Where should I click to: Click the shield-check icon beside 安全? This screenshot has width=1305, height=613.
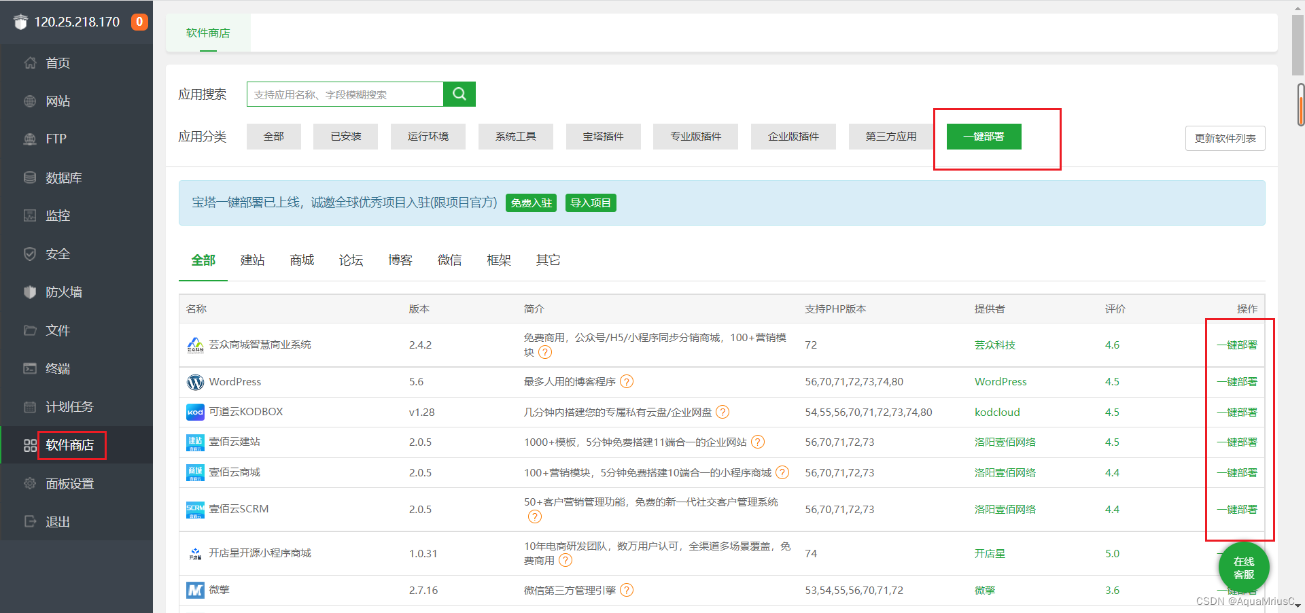[x=30, y=254]
